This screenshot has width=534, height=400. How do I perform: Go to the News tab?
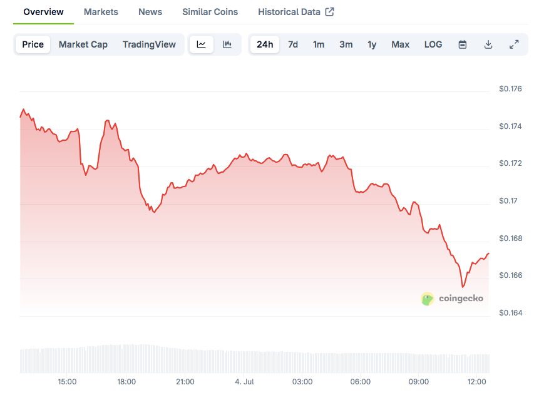point(150,12)
